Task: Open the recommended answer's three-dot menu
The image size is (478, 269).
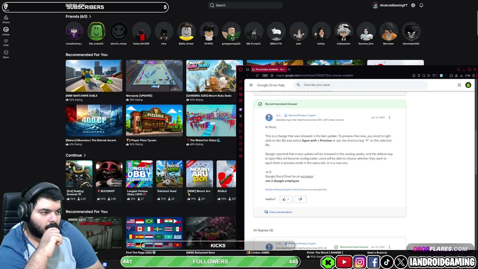Action: coord(389,118)
